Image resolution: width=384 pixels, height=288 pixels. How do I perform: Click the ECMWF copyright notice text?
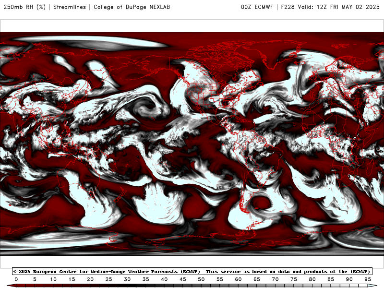107,272
